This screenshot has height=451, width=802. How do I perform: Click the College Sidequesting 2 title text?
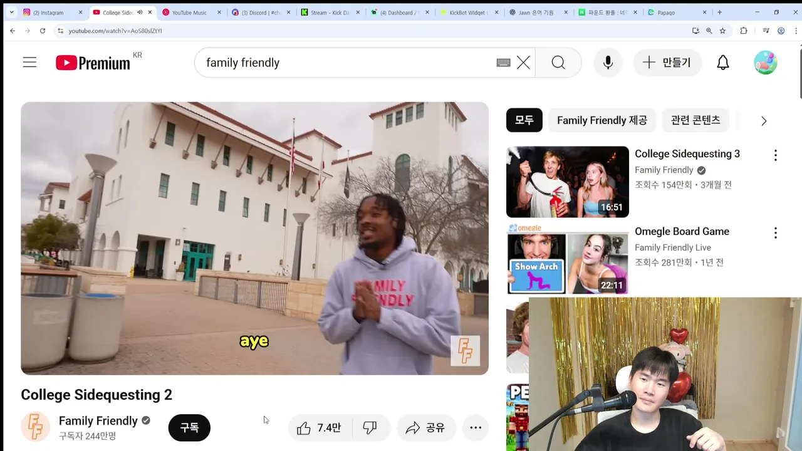[x=96, y=395]
